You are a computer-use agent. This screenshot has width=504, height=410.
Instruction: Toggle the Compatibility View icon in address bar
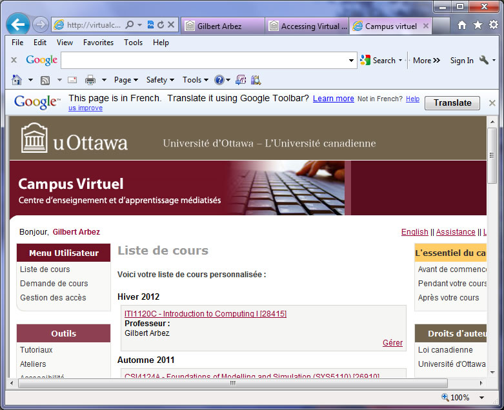pyautogui.click(x=150, y=24)
